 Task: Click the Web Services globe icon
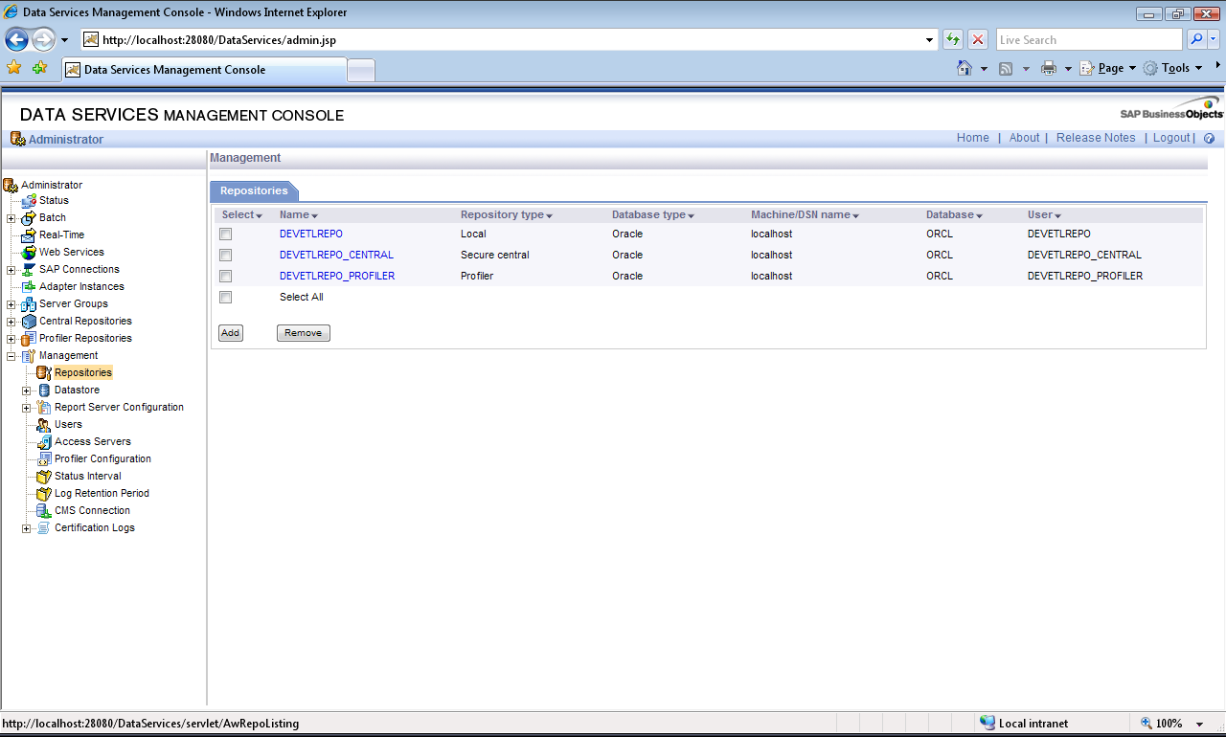[29, 253]
